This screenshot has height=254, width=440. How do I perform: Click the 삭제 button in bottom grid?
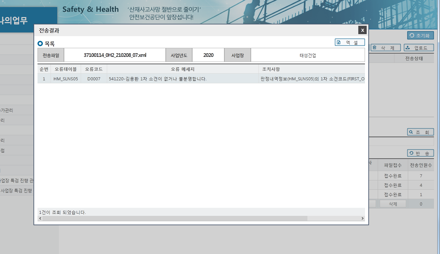tap(393, 204)
